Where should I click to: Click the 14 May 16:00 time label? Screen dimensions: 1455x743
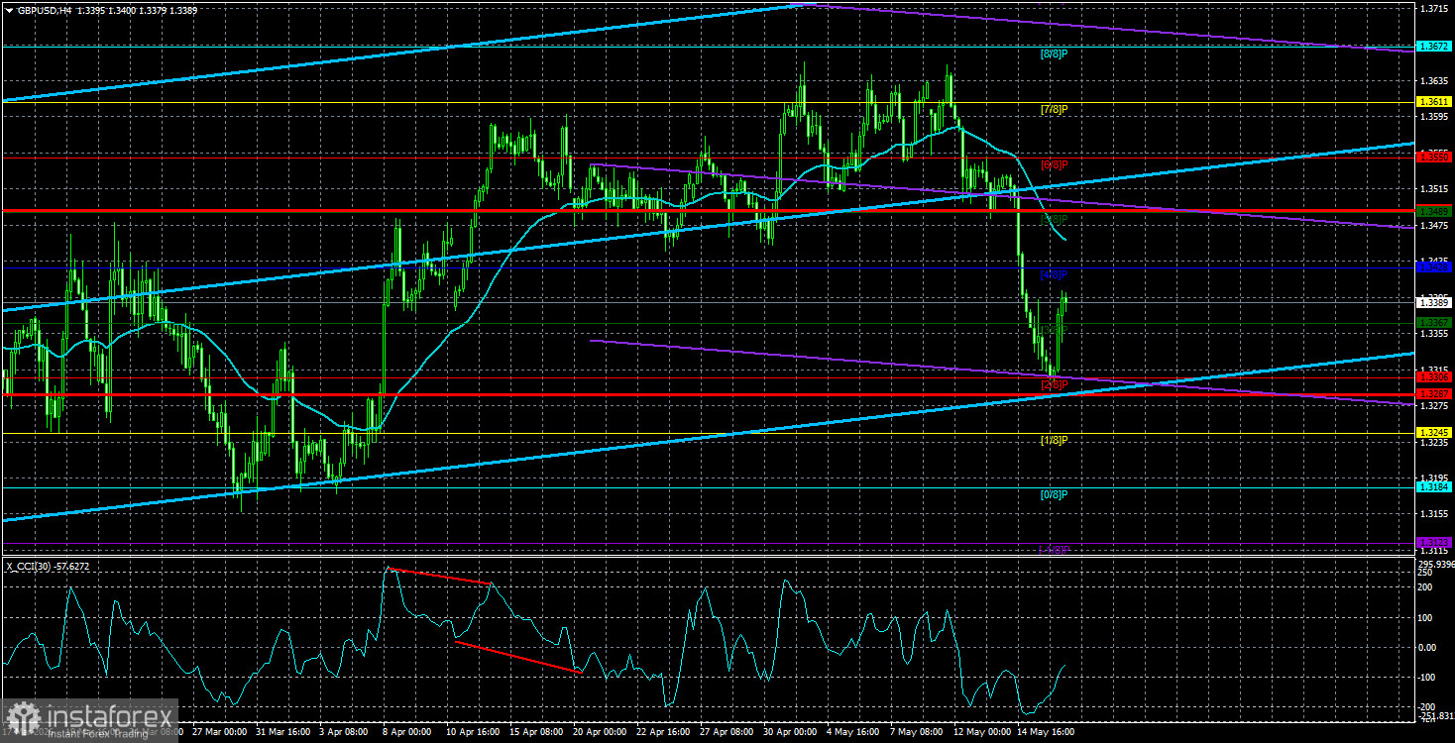click(x=1046, y=734)
